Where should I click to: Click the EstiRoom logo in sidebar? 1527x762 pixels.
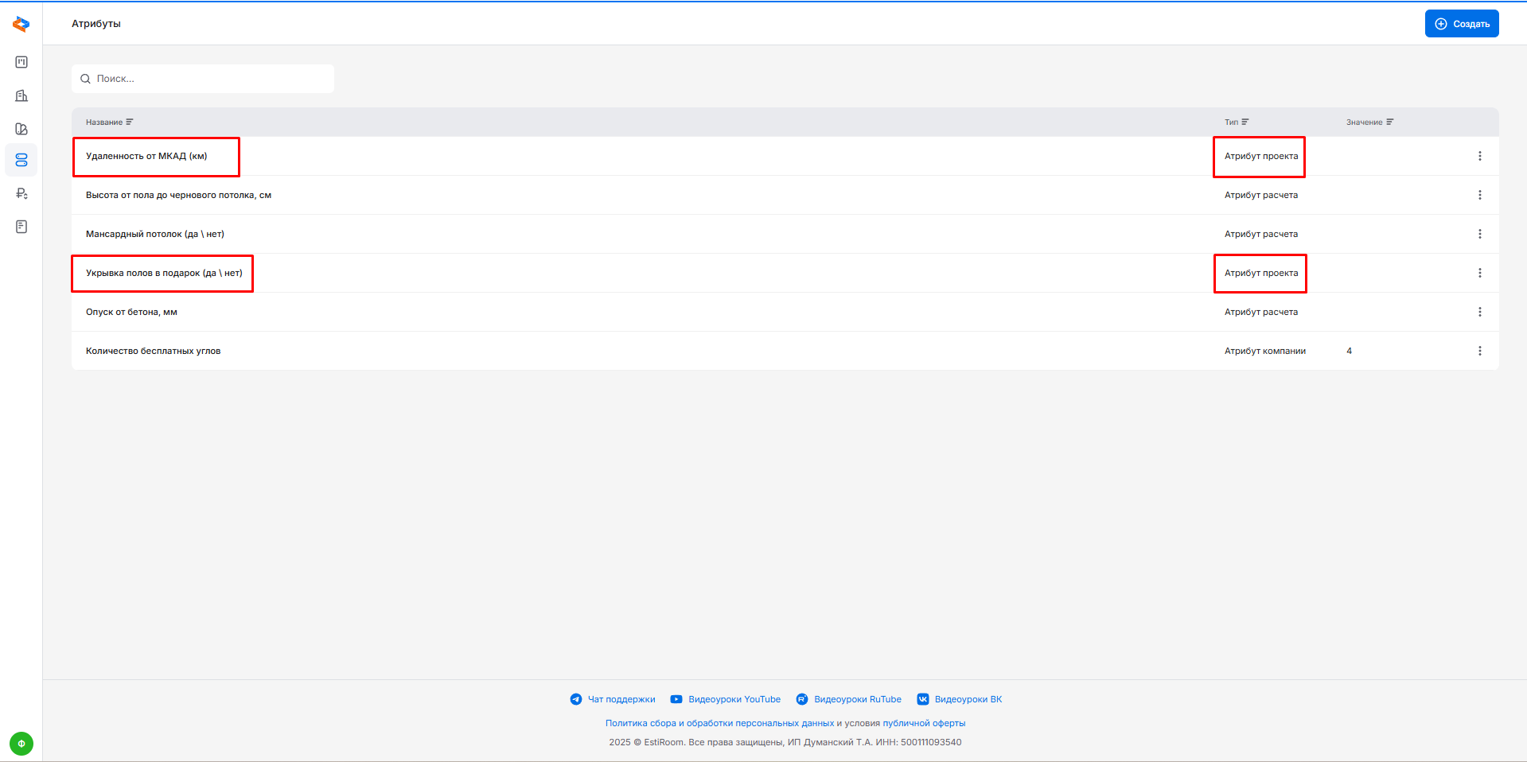tap(21, 25)
